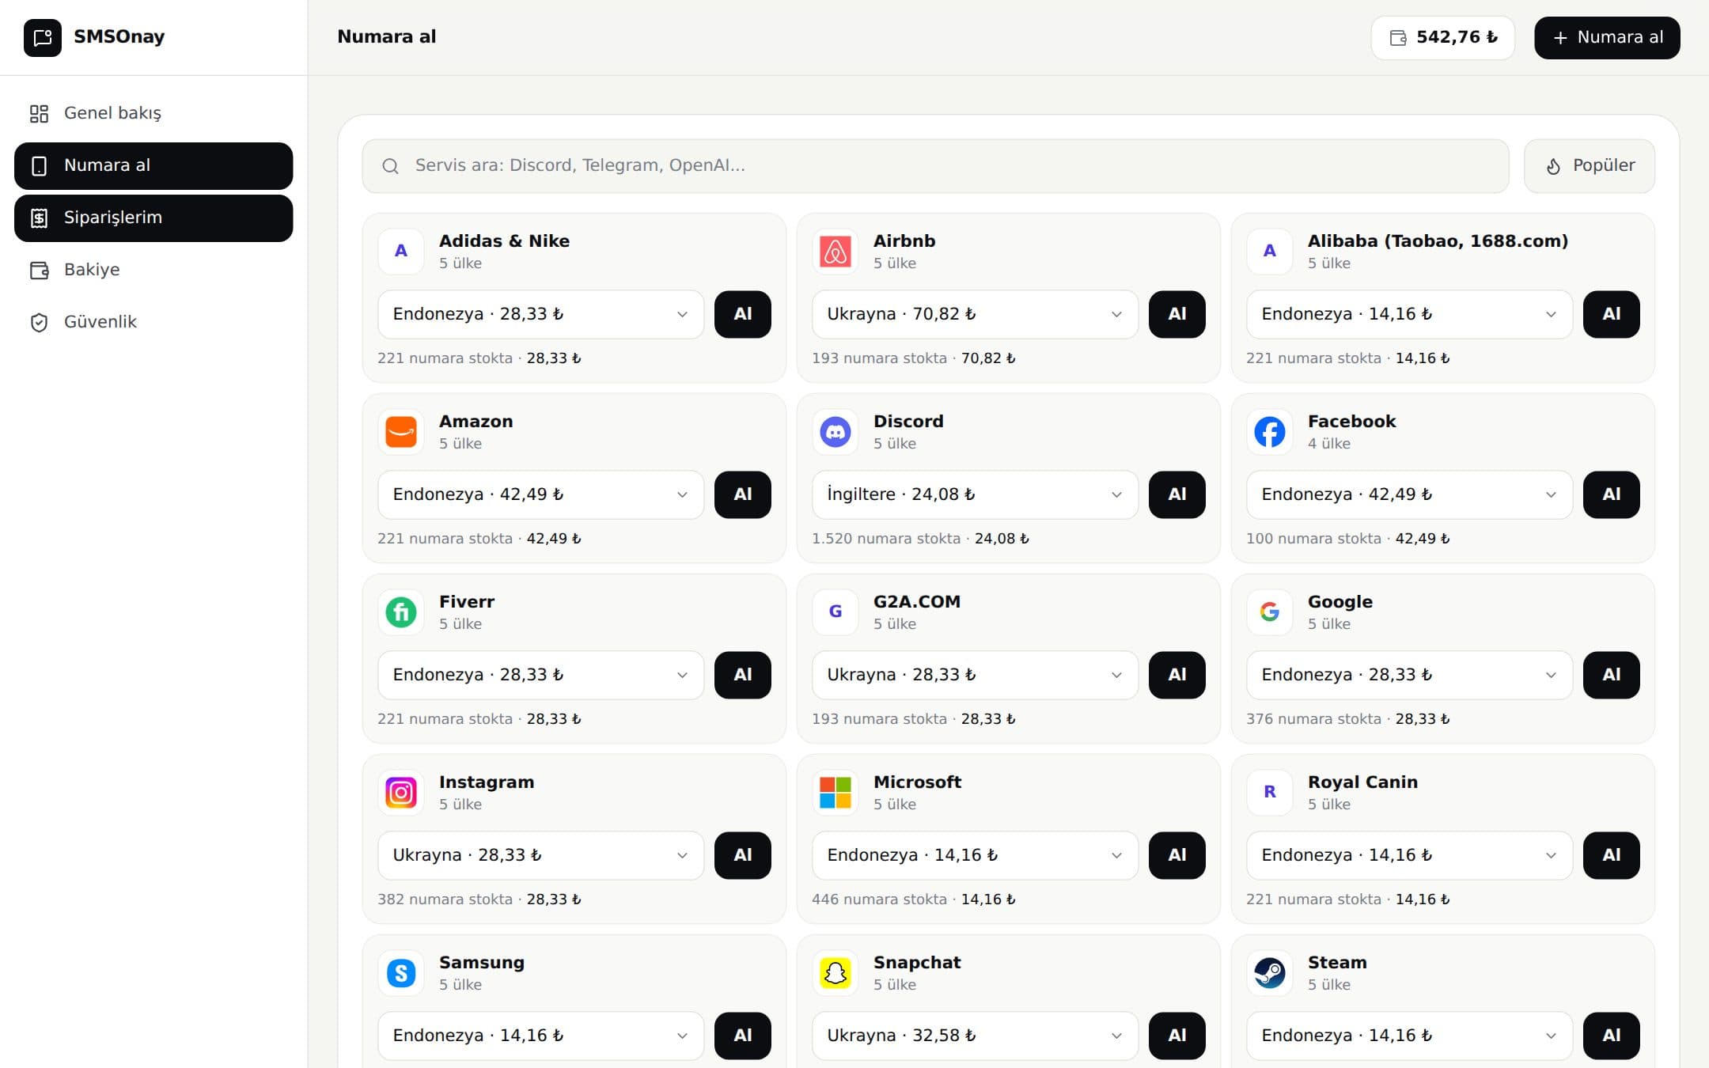Open the Adidas & Nike country dropdown
Viewport: 1709px width, 1068px height.
pos(541,314)
